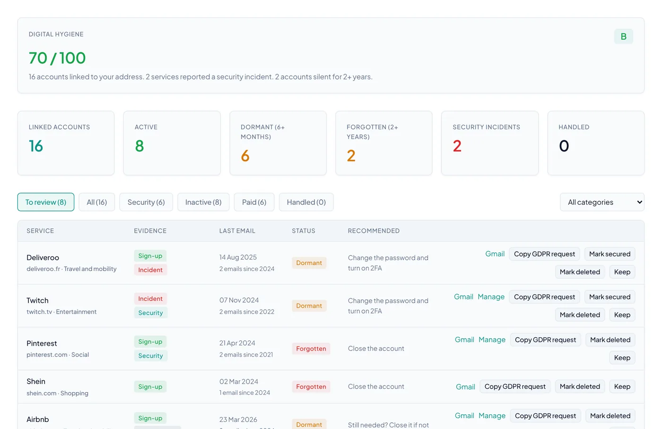
Task: Click Manage link for Twitch
Action: (491, 297)
